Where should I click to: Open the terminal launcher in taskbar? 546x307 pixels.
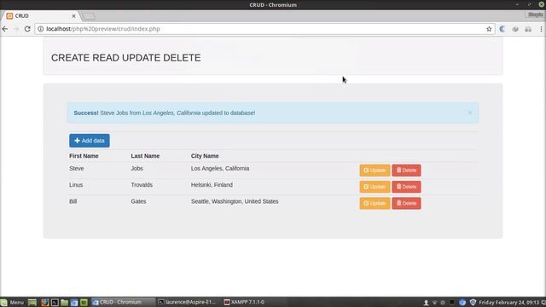(x=55, y=303)
